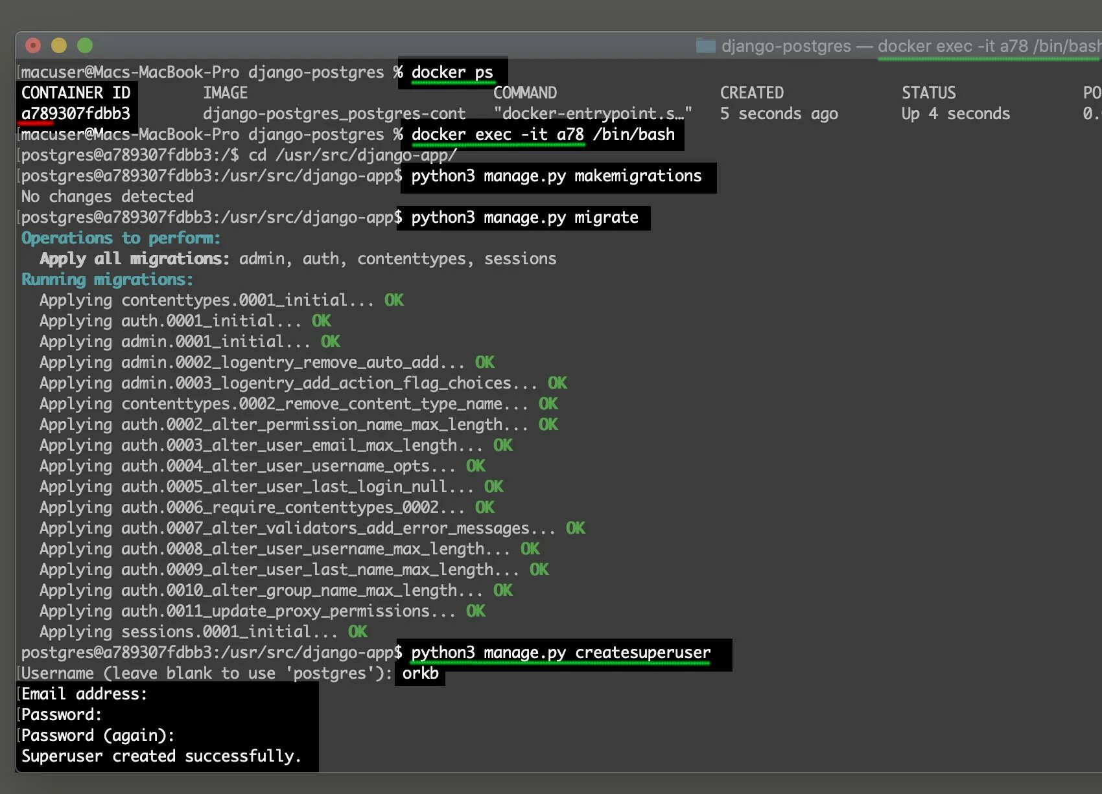Image resolution: width=1102 pixels, height=794 pixels.
Task: Click the green fullscreen window button
Action: (x=85, y=45)
